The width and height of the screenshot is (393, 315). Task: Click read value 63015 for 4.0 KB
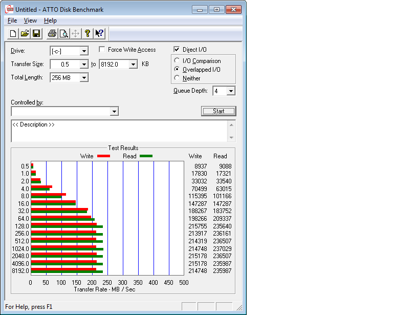click(224, 188)
